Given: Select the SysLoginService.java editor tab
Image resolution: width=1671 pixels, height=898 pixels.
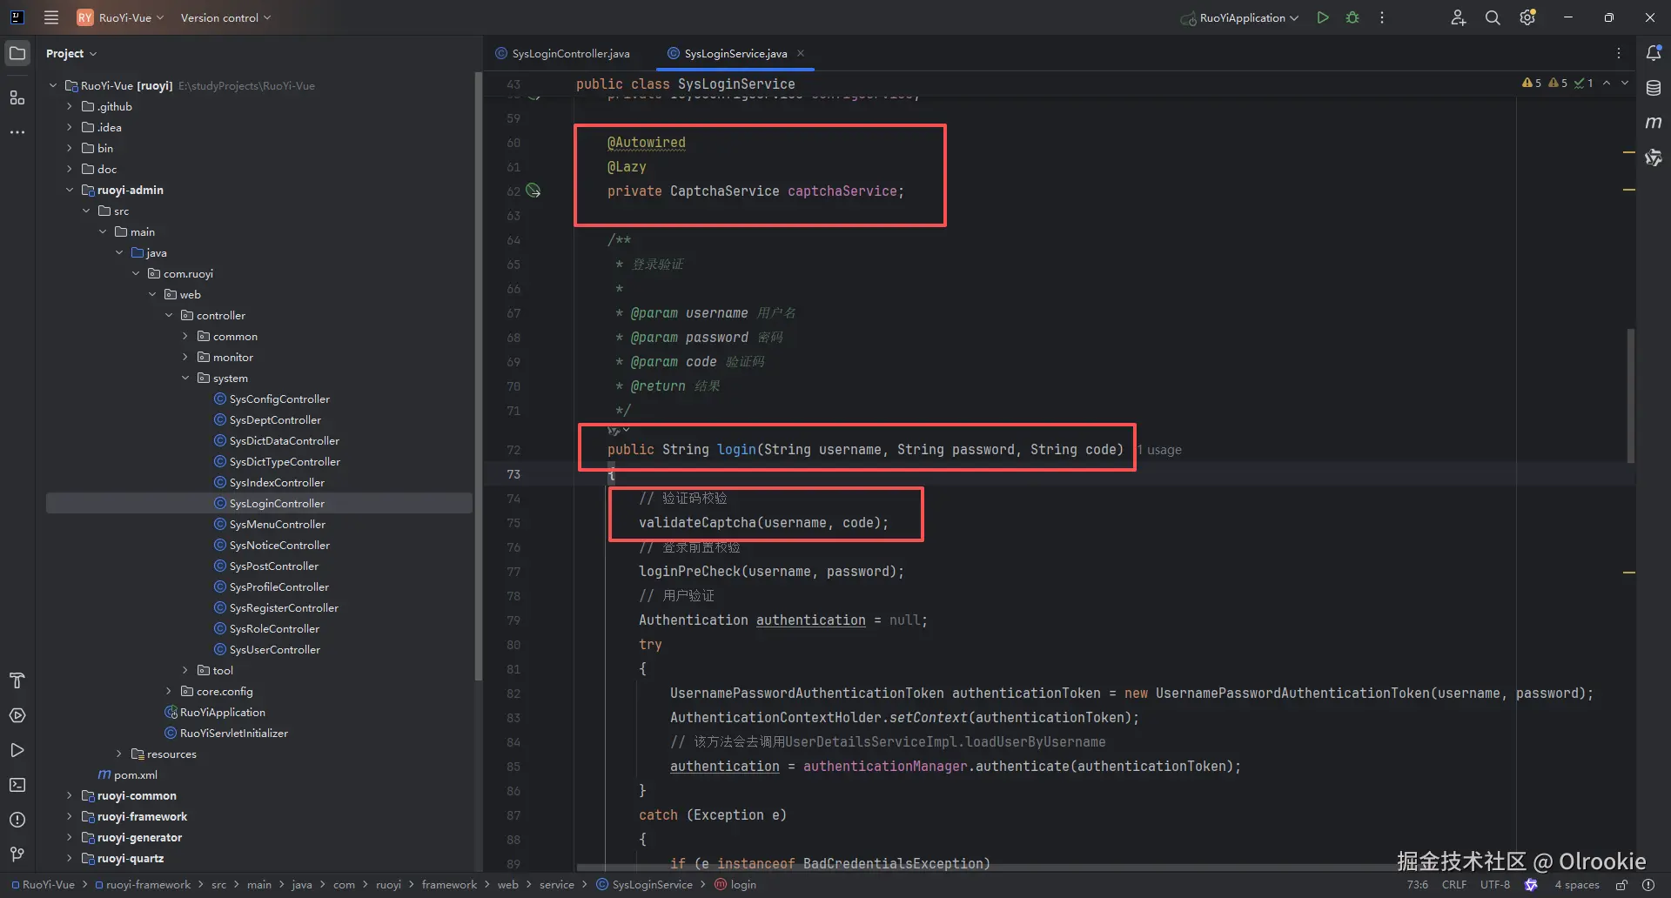Looking at the screenshot, I should 735,53.
